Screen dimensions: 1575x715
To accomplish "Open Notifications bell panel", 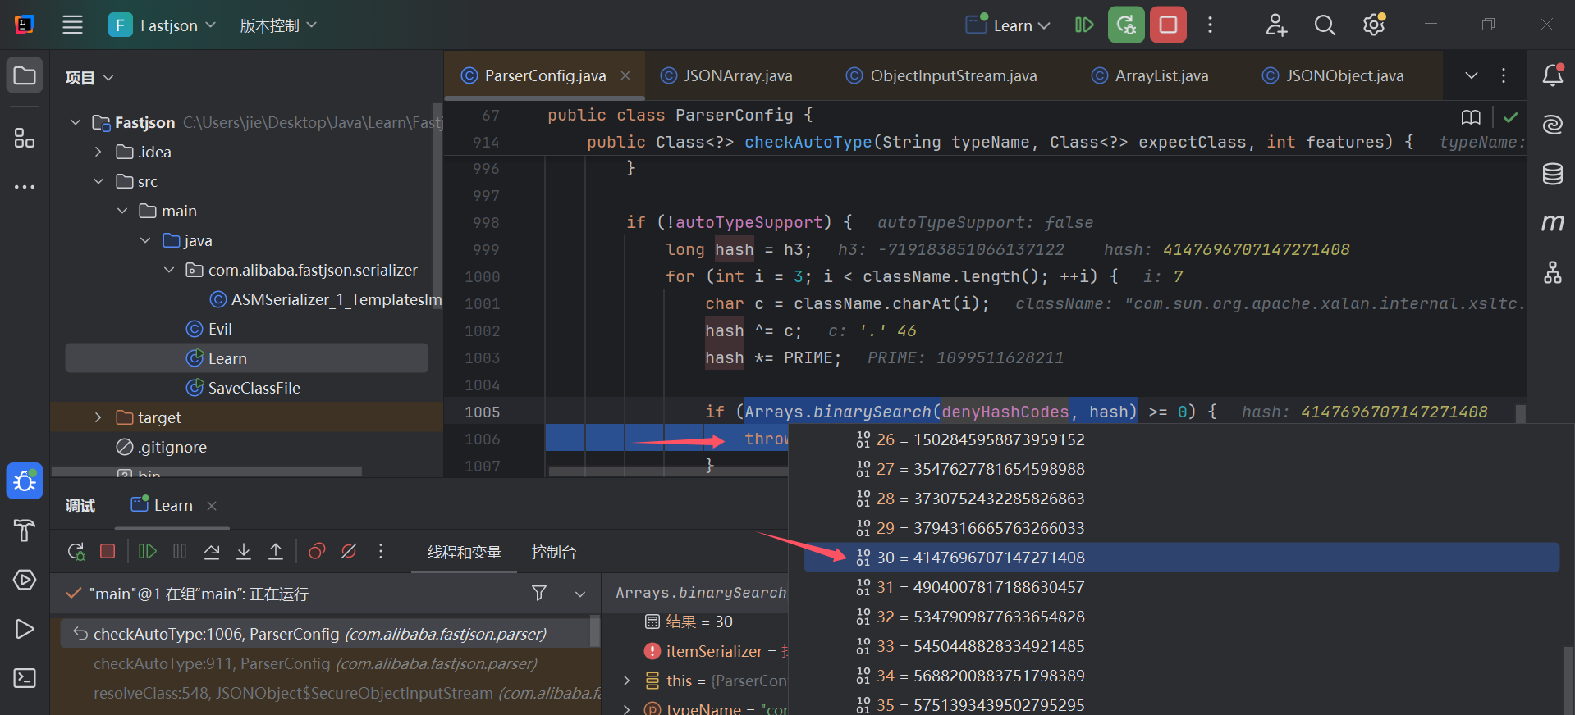I will pyautogui.click(x=1553, y=75).
